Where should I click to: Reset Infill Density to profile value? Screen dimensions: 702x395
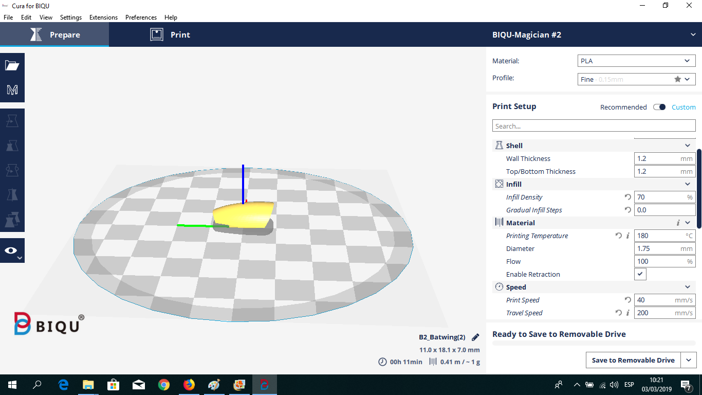(x=627, y=197)
